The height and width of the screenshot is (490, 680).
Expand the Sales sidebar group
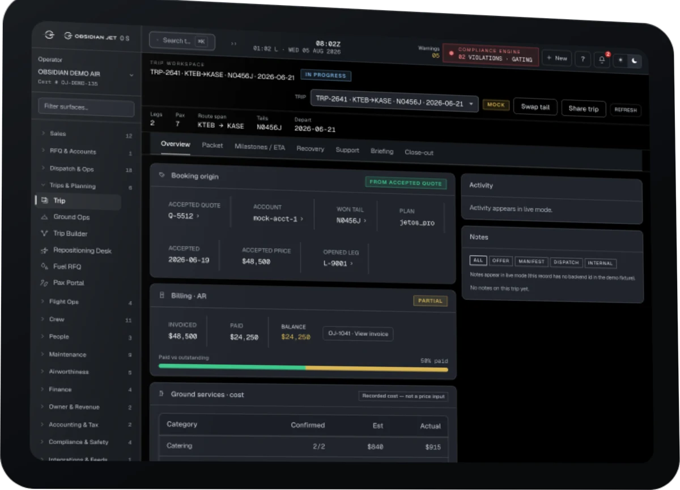(86, 134)
